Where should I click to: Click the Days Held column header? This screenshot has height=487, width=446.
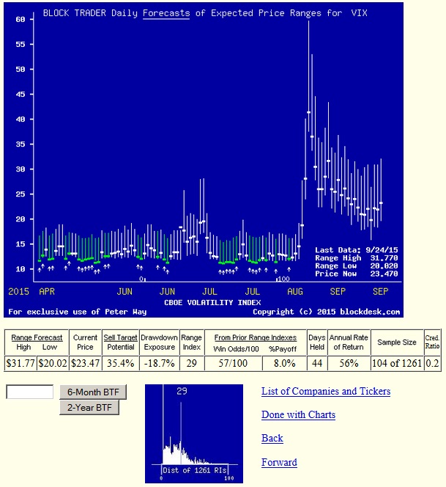tap(317, 342)
